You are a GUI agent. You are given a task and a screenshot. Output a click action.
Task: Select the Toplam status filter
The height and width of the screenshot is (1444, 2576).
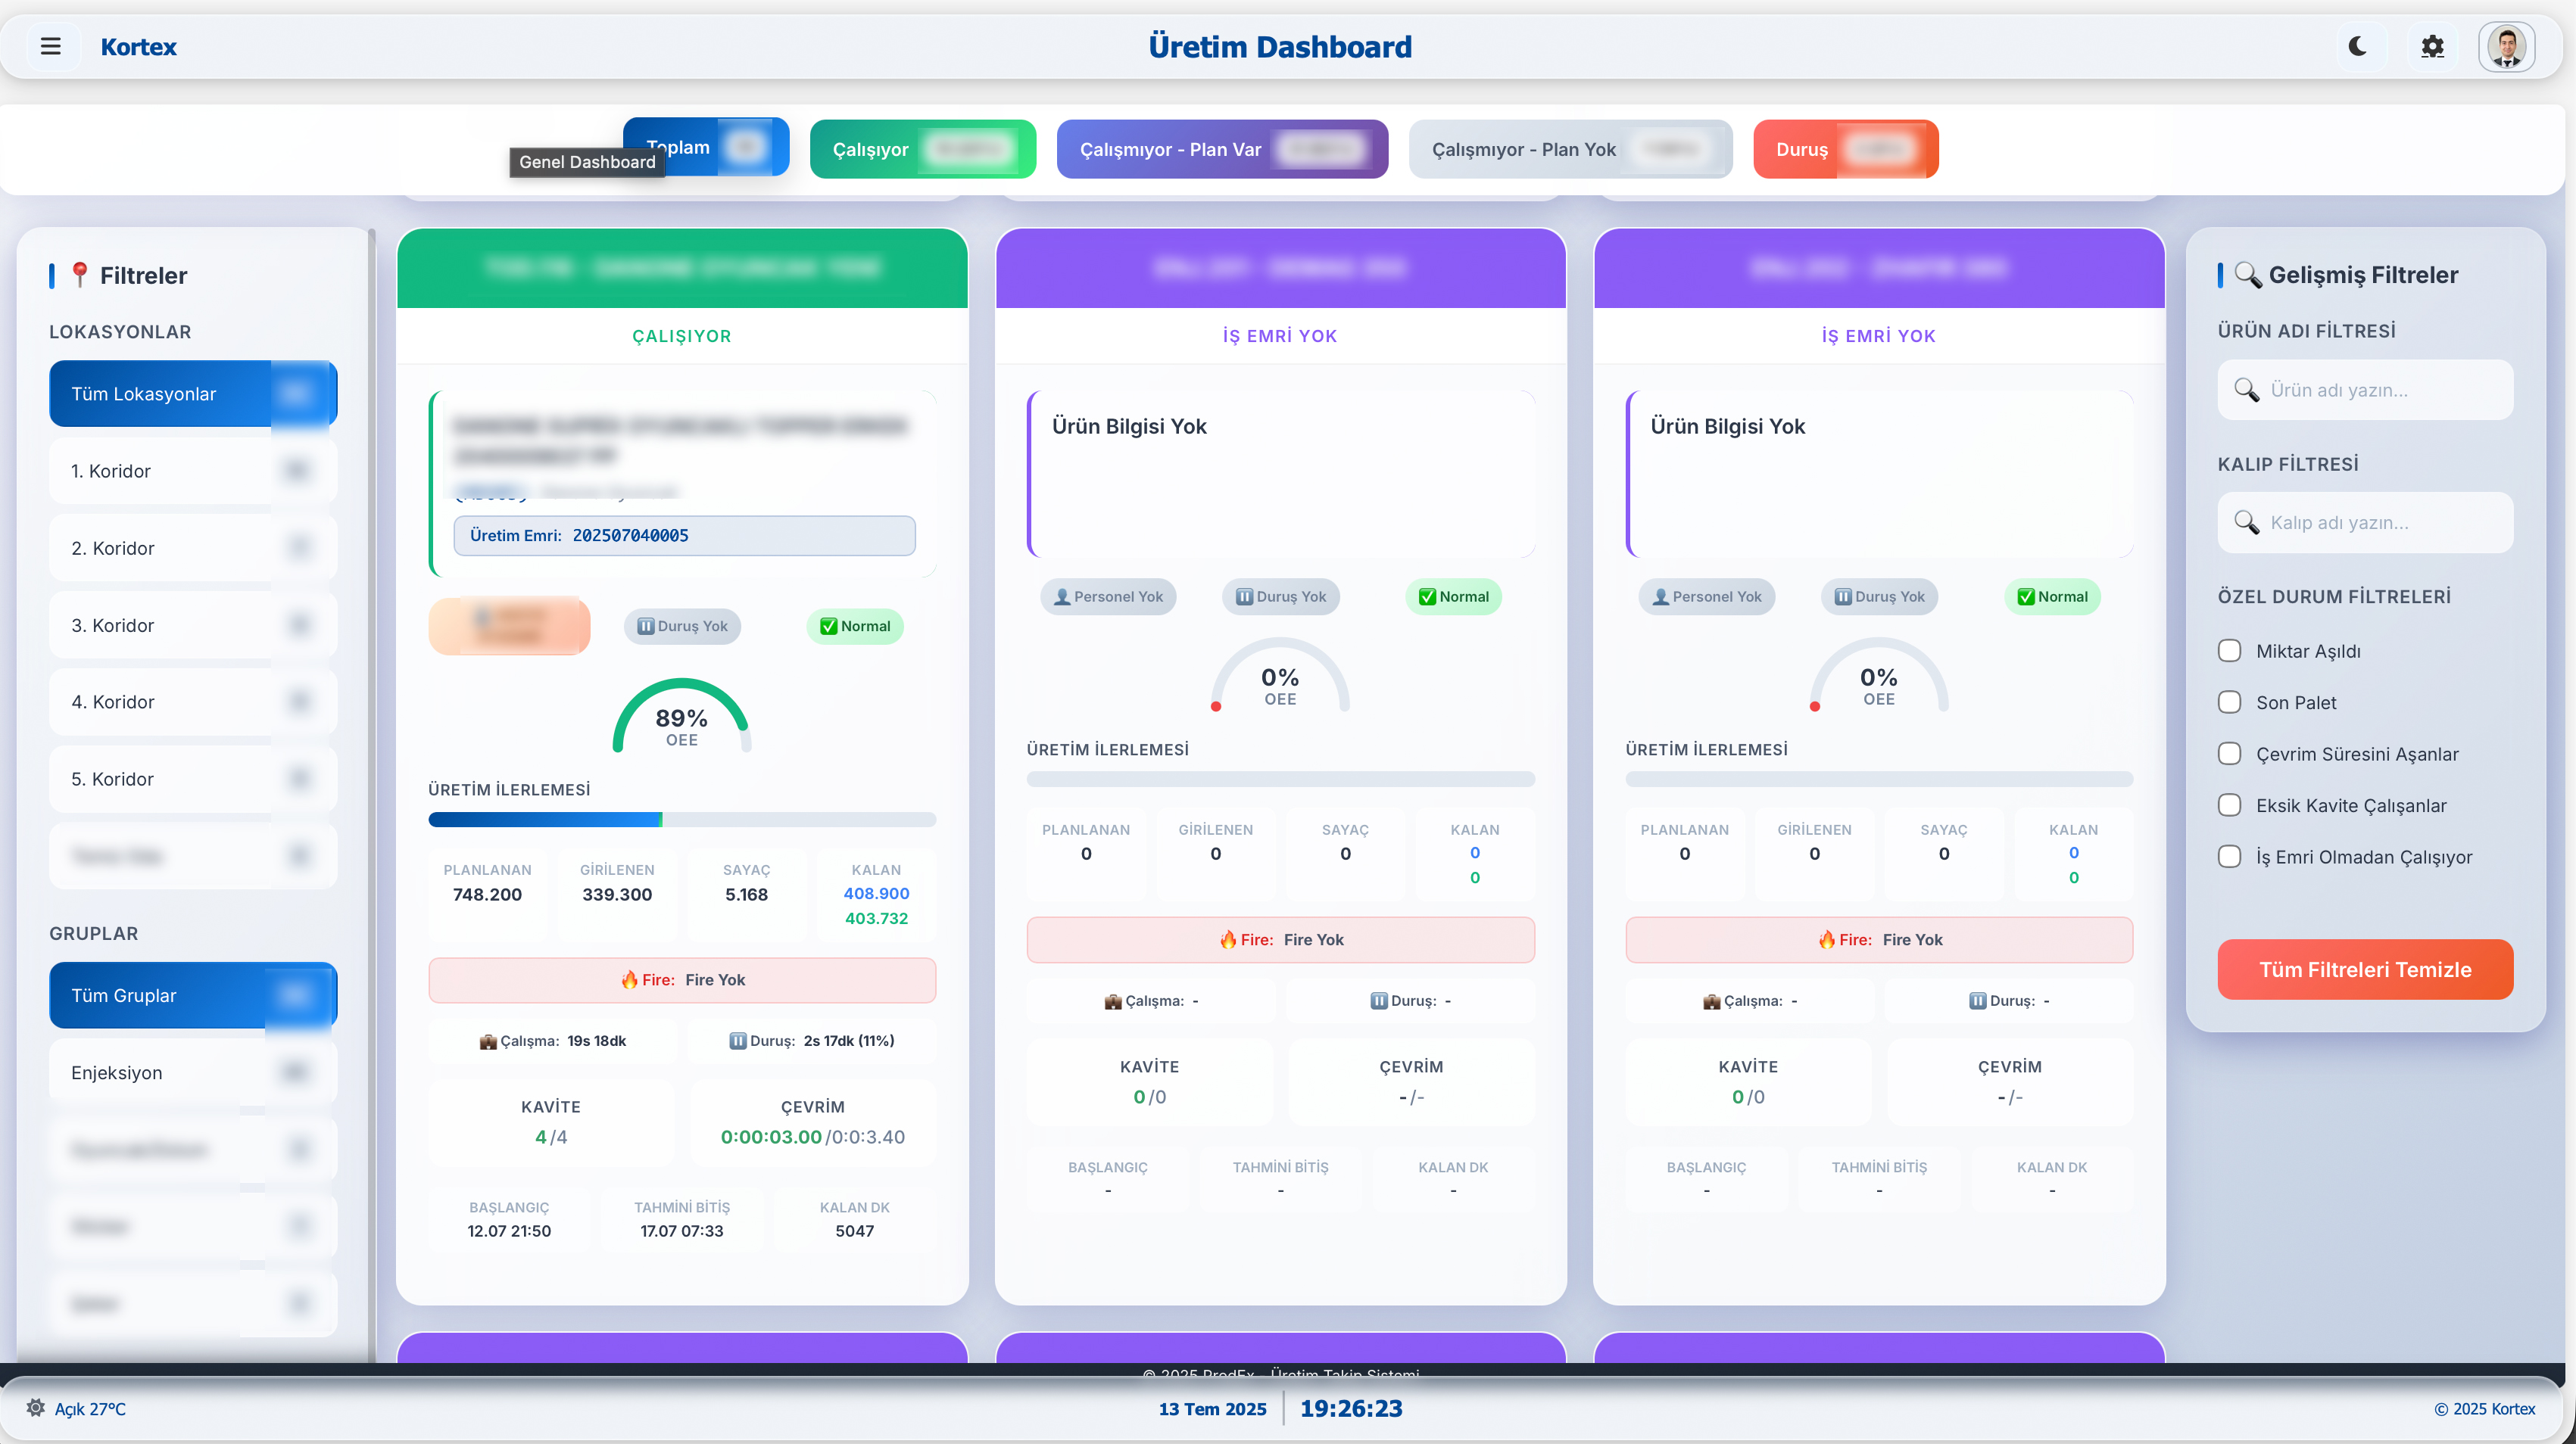[706, 147]
